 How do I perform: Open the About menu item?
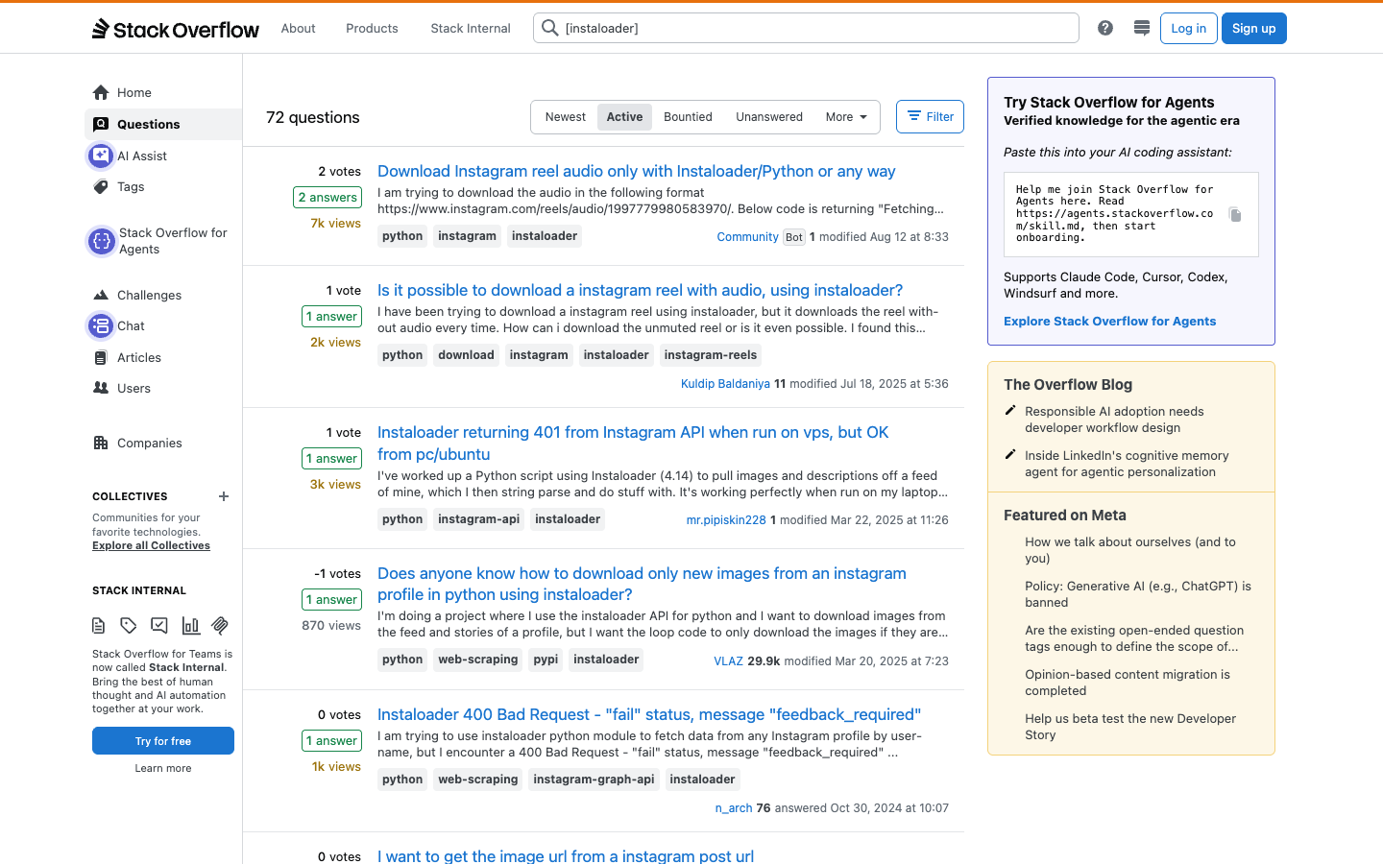[x=298, y=28]
